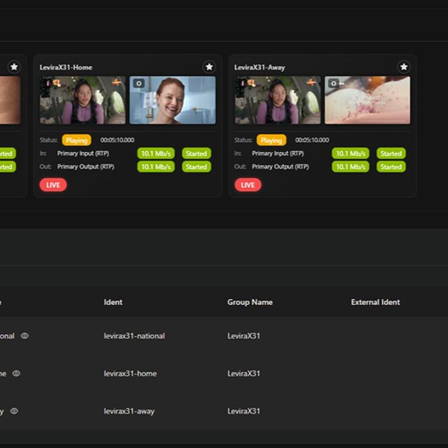
Task: Select the levirax31-home ident cell
Action: pyautogui.click(x=130, y=373)
